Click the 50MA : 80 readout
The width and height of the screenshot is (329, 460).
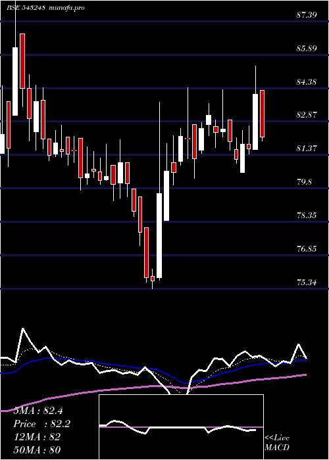(37, 449)
